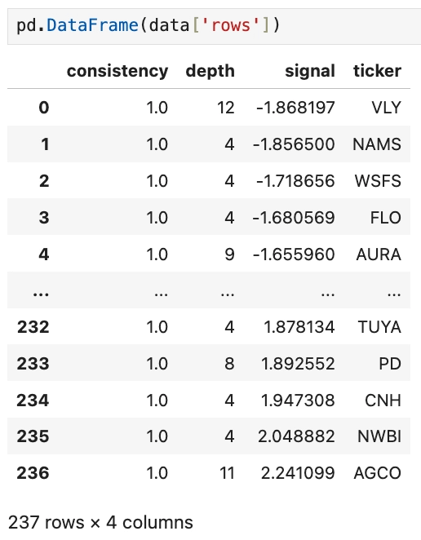Click ticker cell NAMS
Image resolution: width=421 pixels, height=540 pixels.
point(377,144)
